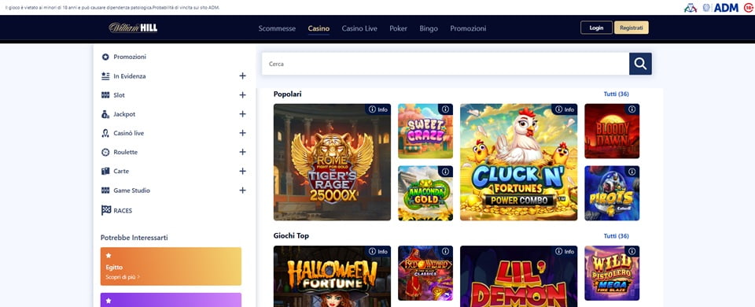This screenshot has height=307, width=755.
Task: Expand the Carte category
Action: [243, 171]
